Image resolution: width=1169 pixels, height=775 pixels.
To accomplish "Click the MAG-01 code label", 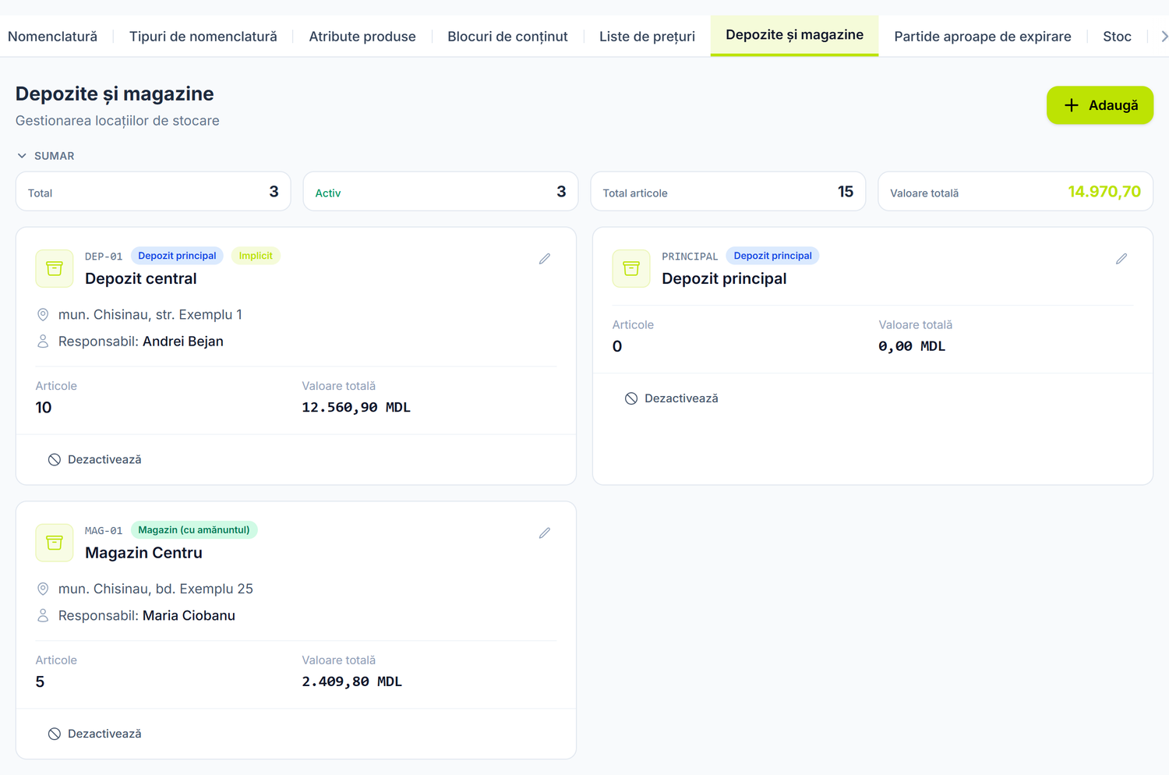I will click(104, 531).
